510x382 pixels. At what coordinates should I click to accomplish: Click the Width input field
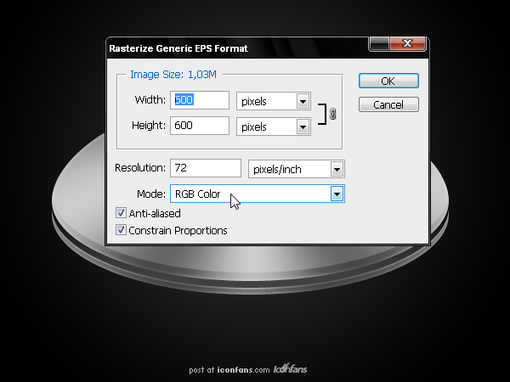200,100
